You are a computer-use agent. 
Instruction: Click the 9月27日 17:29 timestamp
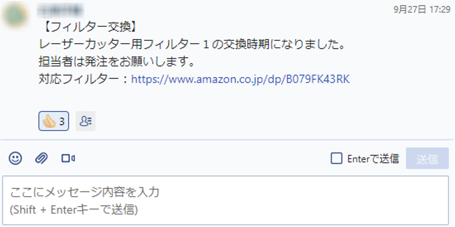[x=422, y=9]
